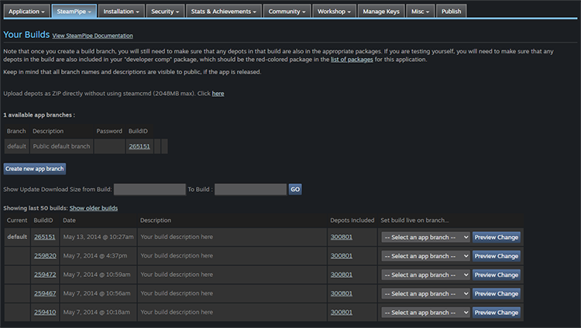
Task: Open the list of packages link
Action: 352,60
